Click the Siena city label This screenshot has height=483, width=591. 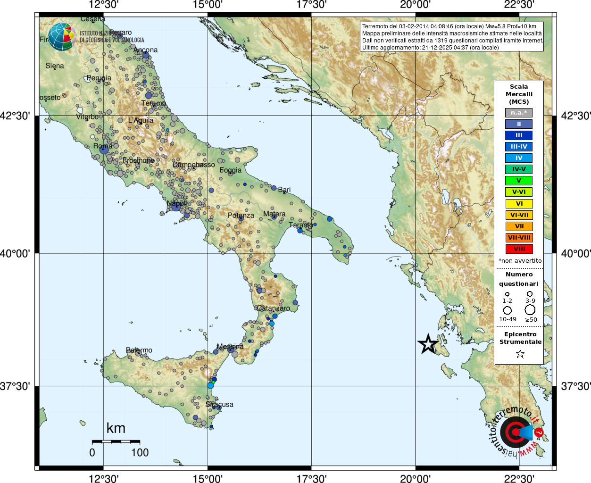tap(55, 66)
